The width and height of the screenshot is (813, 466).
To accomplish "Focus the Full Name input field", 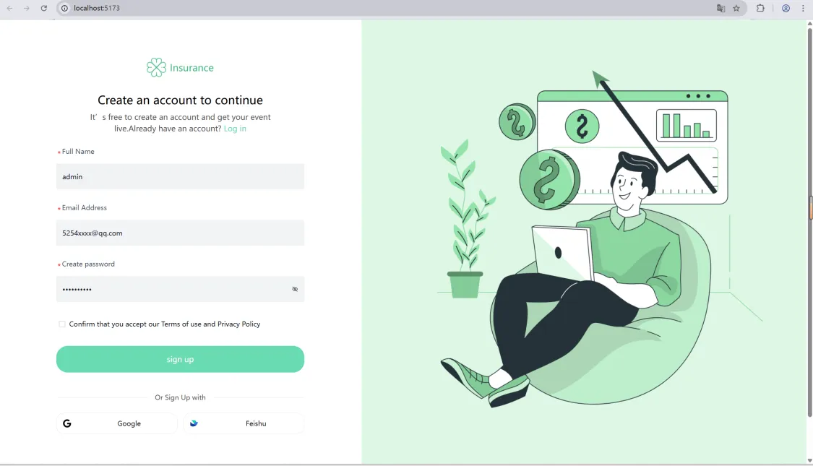I will point(180,177).
